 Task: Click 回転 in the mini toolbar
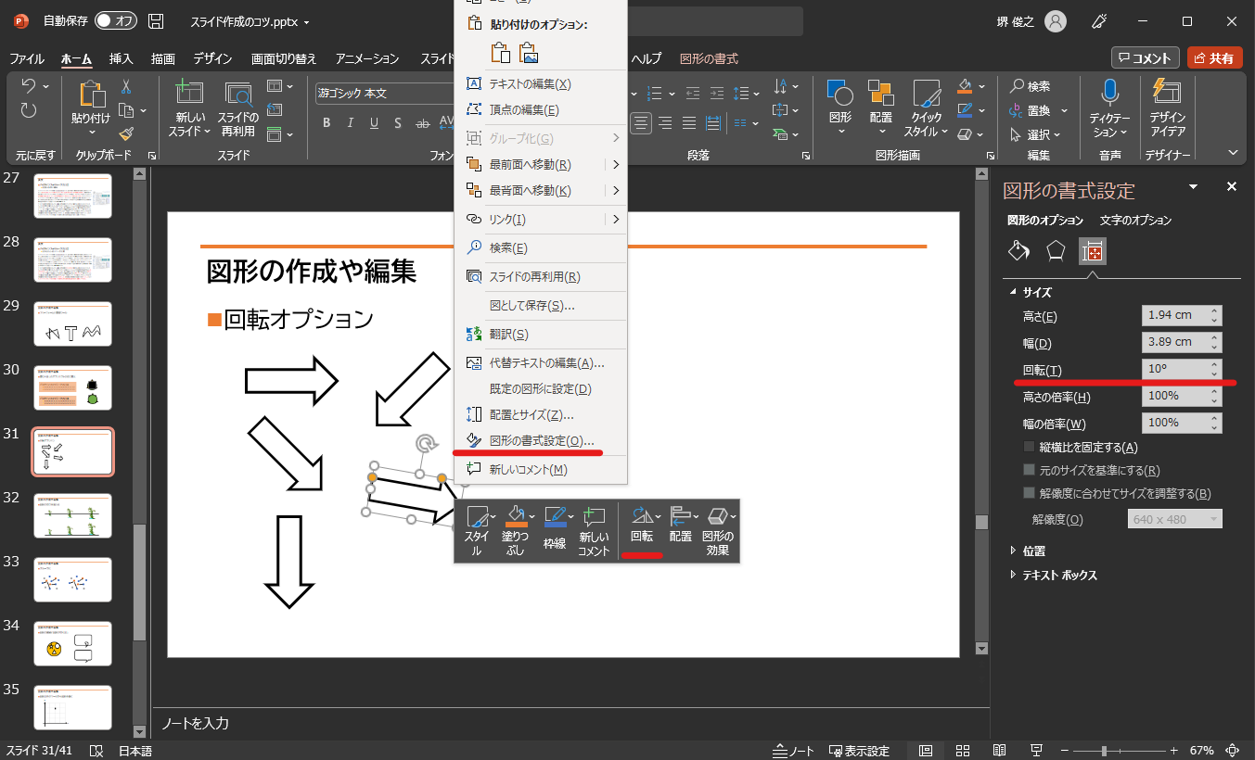tap(642, 526)
